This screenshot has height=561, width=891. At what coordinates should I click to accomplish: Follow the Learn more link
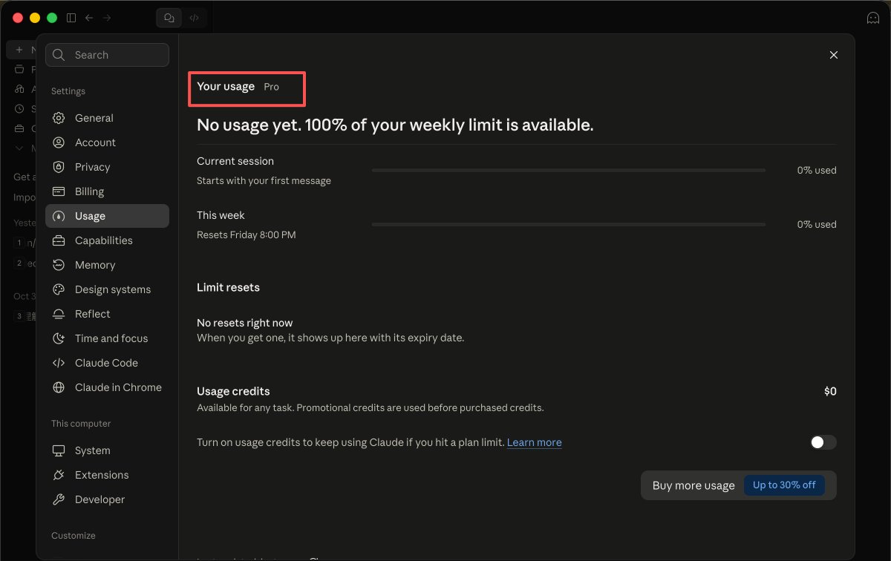pos(535,442)
